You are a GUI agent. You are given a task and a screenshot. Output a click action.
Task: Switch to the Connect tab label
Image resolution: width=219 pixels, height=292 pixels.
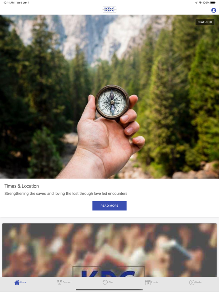[67, 282]
